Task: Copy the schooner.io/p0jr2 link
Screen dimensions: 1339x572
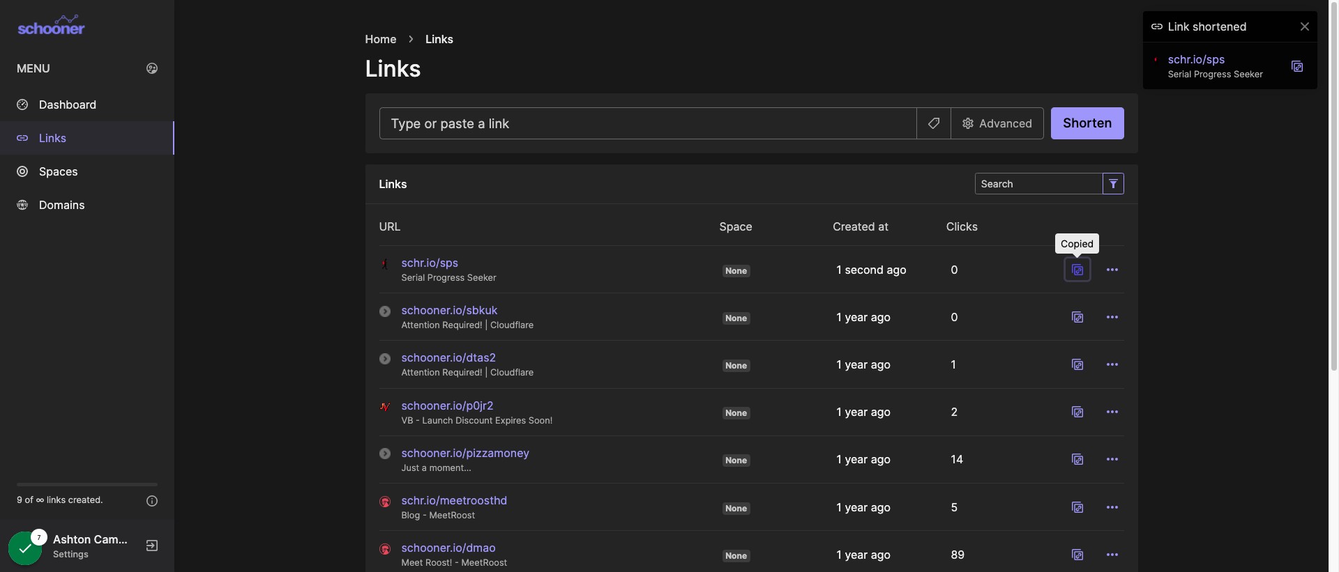Action: tap(1077, 412)
